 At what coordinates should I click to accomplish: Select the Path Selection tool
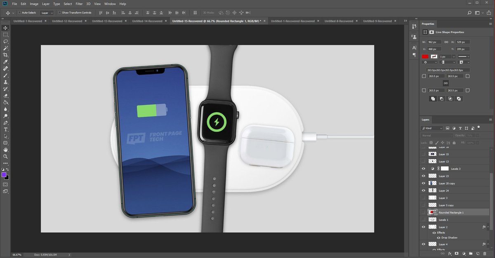click(5, 136)
